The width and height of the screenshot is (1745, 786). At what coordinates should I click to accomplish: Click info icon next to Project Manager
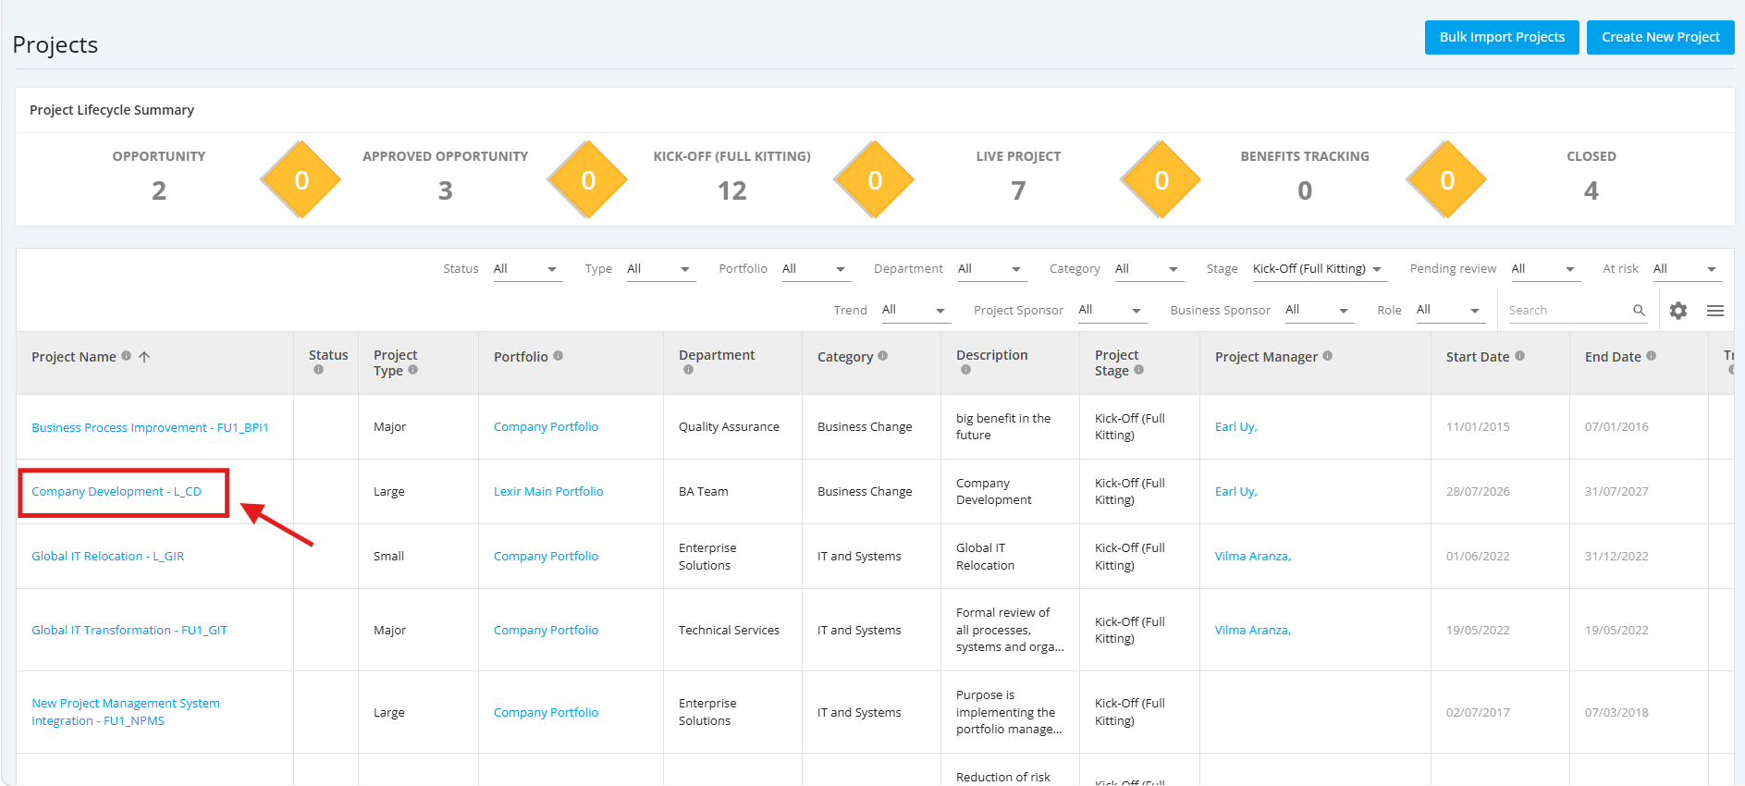click(x=1328, y=356)
